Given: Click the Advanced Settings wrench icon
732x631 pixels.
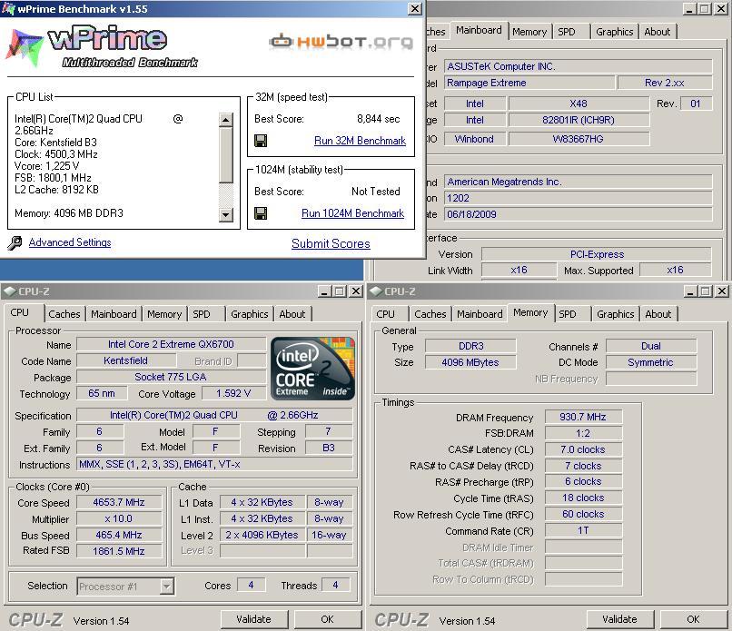Looking at the screenshot, I should coord(15,242).
